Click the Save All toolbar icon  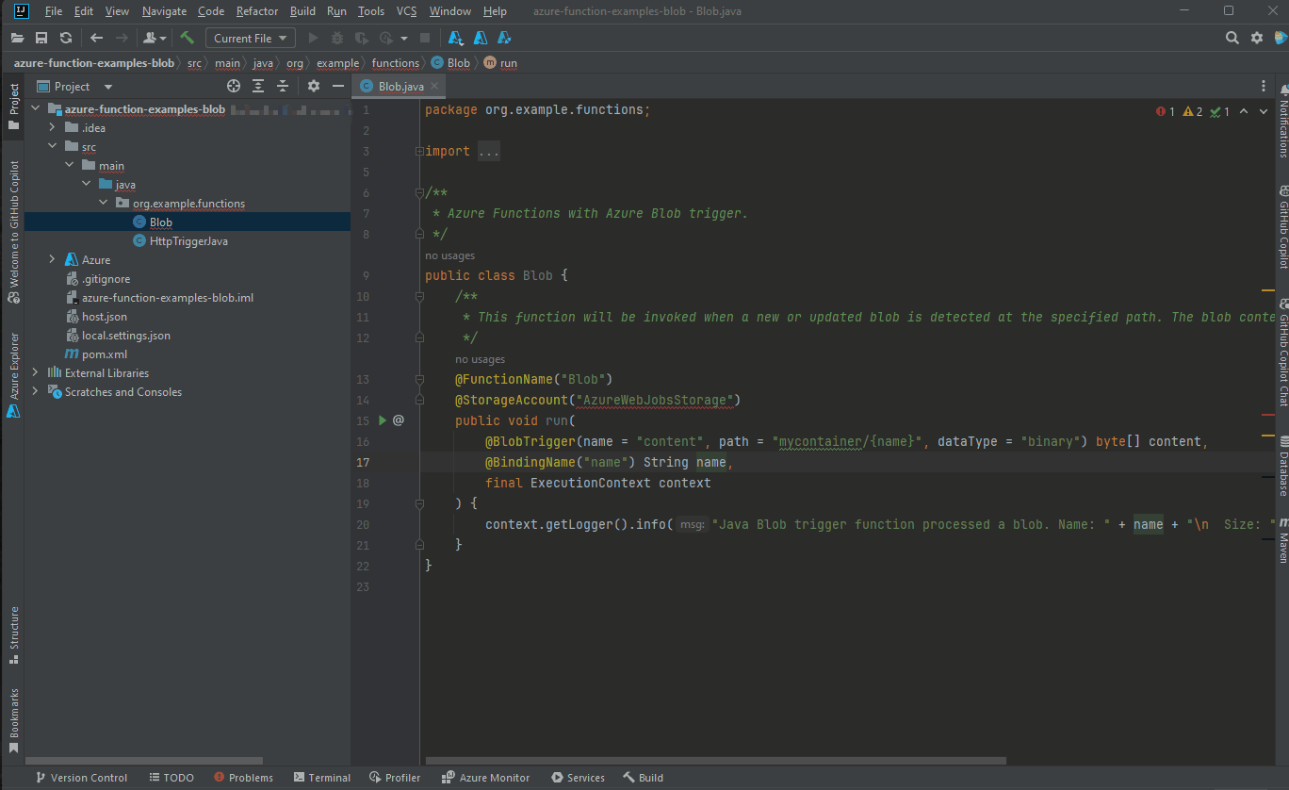pos(41,38)
